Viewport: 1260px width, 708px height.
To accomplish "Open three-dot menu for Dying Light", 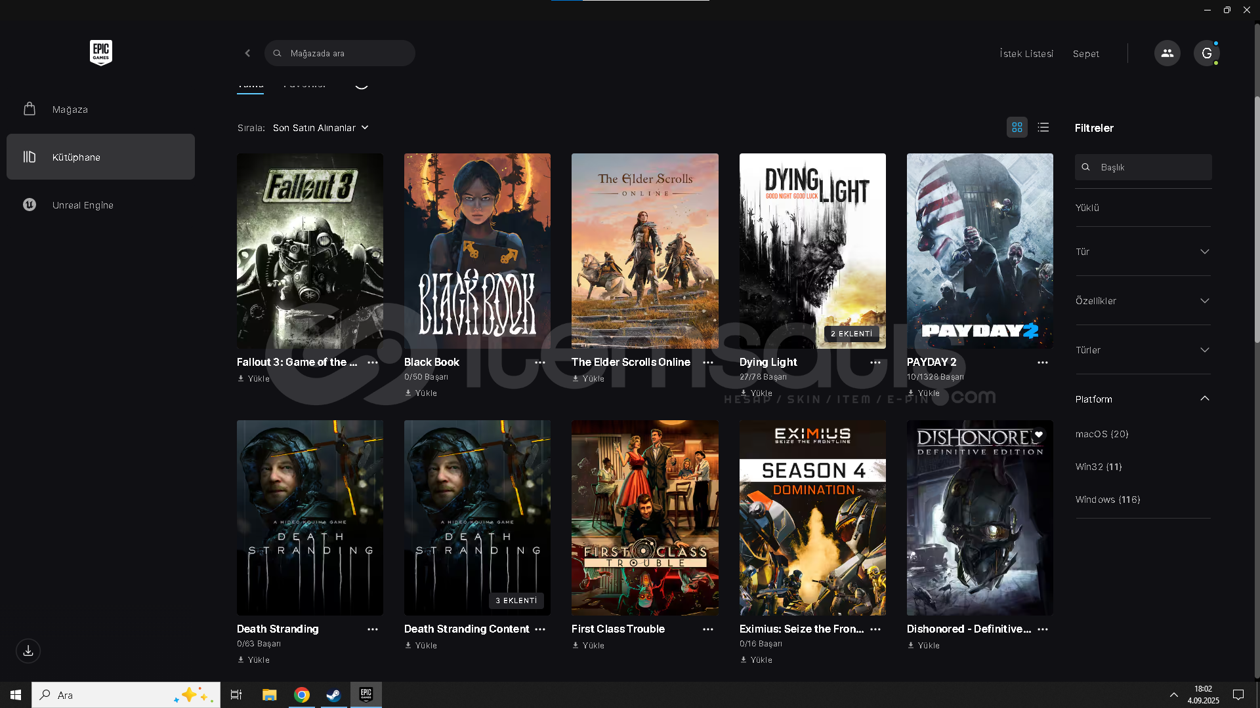I will (x=875, y=363).
